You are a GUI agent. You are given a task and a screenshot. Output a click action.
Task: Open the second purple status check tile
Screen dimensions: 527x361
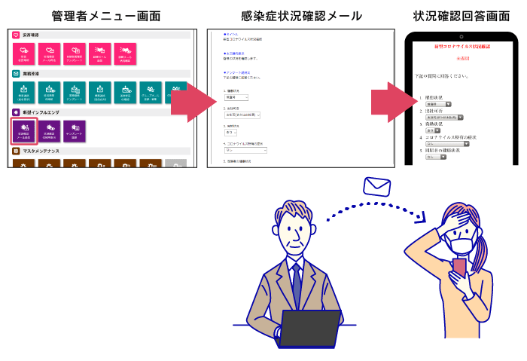coord(49,131)
